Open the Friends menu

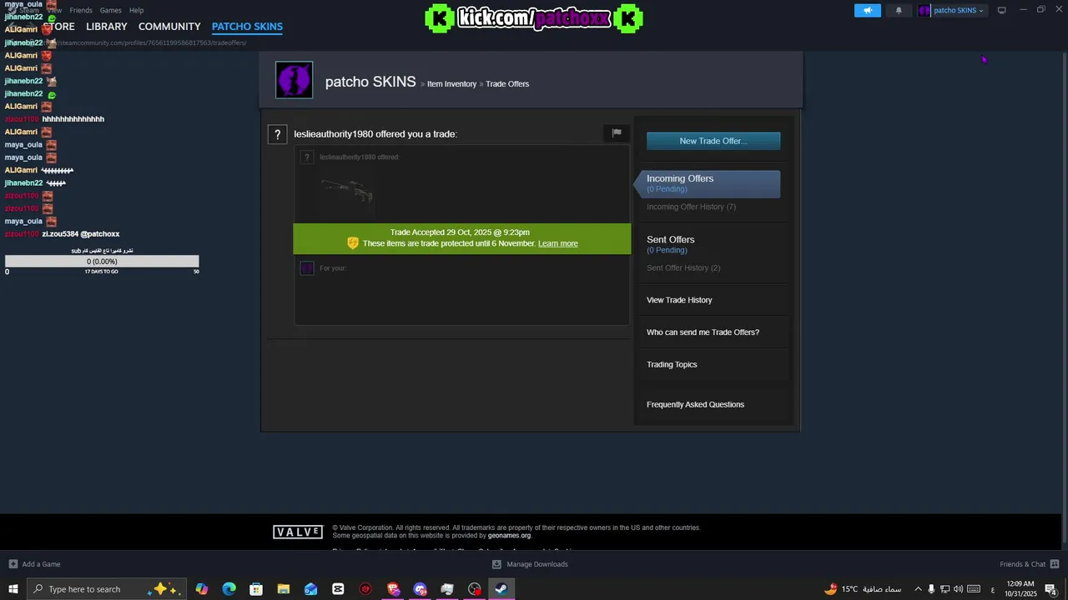point(81,10)
